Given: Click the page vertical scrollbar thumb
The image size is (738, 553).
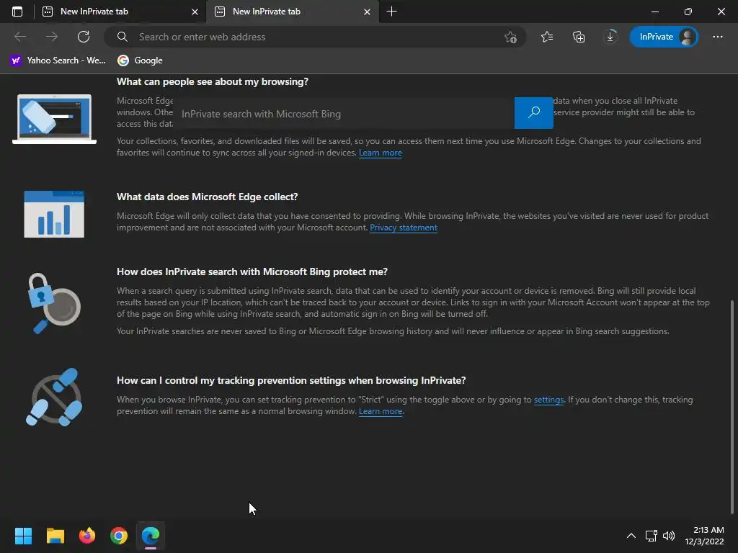Looking at the screenshot, I should click(x=732, y=407).
